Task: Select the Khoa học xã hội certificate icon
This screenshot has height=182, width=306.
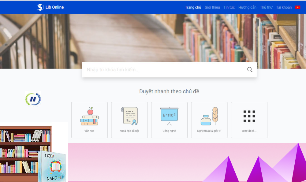Action: pyautogui.click(x=129, y=116)
